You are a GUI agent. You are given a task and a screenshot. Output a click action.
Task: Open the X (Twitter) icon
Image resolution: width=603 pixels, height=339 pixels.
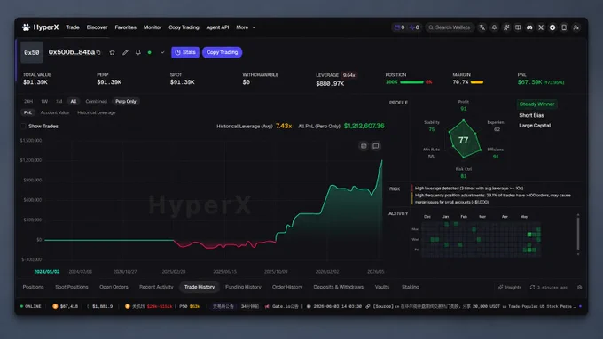[541, 27]
